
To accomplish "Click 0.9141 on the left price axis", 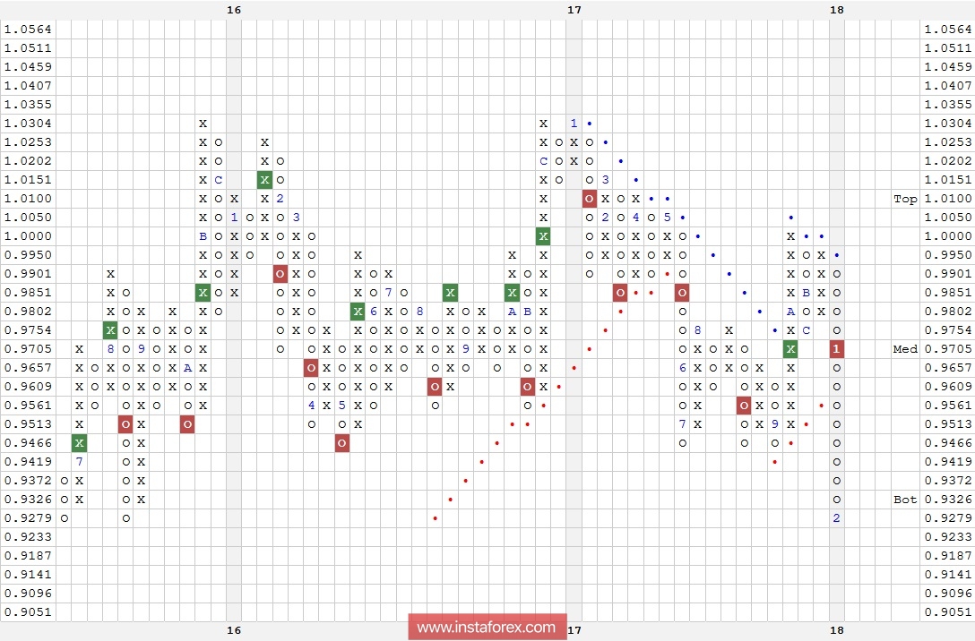I will click(28, 575).
